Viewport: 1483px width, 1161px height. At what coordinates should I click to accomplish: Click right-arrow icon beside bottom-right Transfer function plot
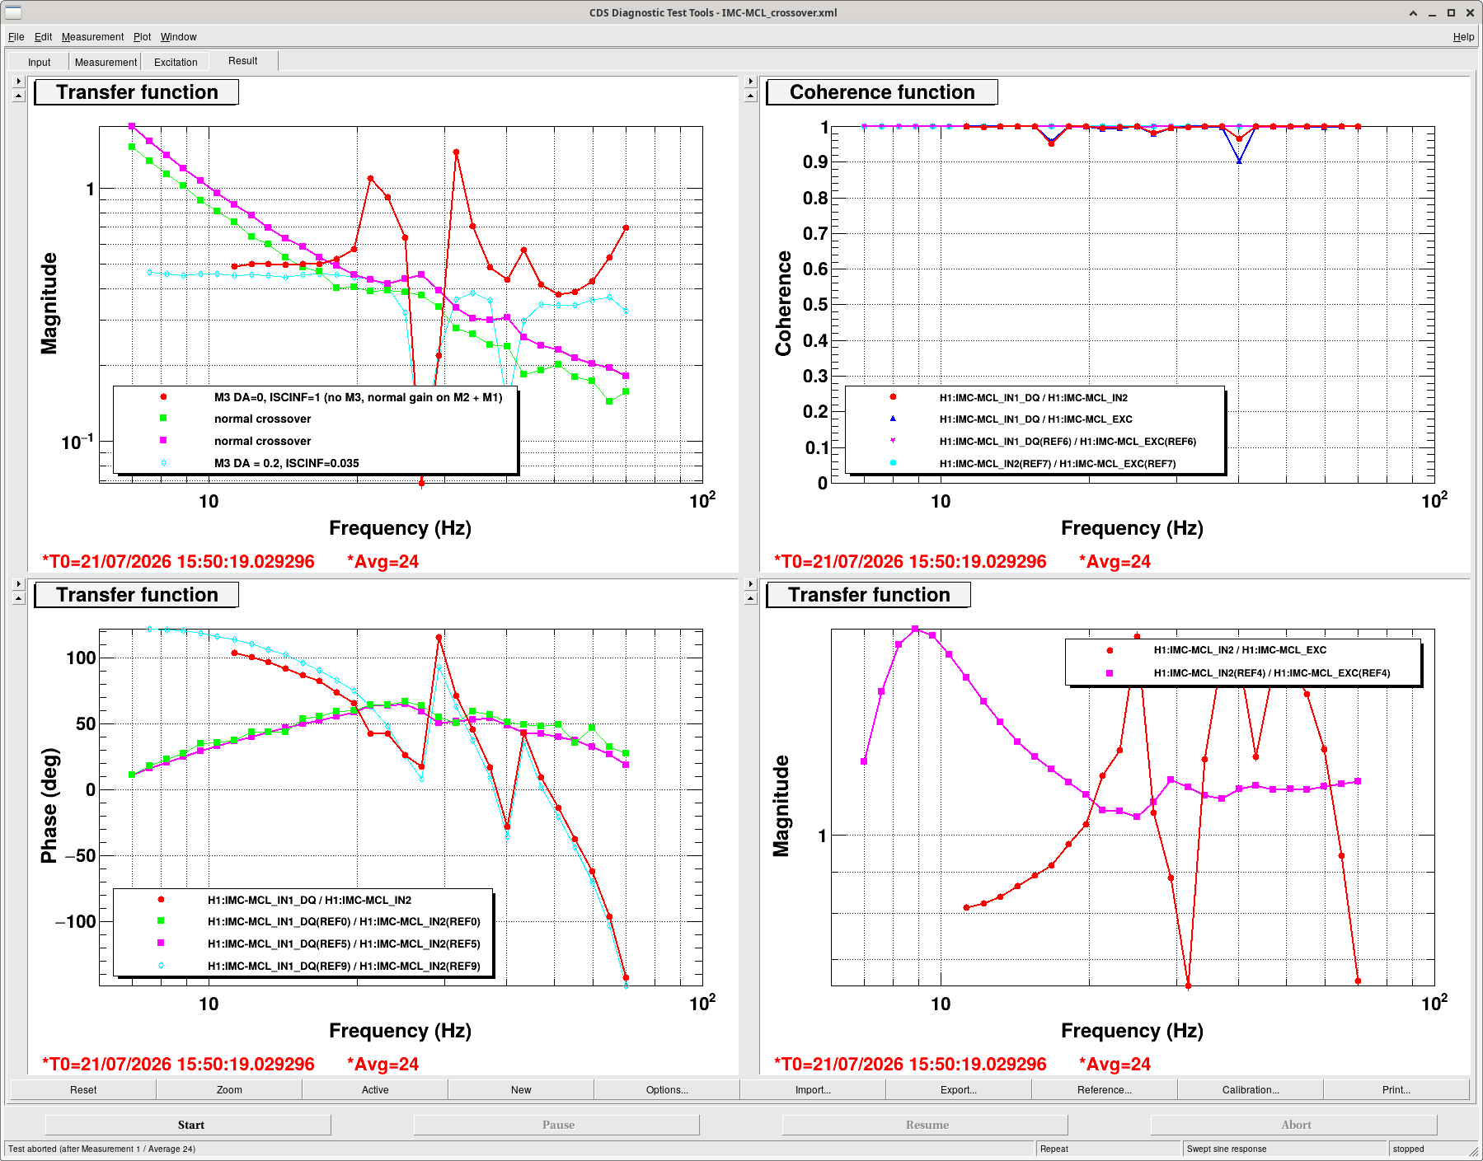750,584
